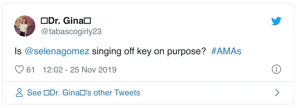Click the blue Twitter bird logo
The width and height of the screenshot is (298, 108).
point(276,21)
